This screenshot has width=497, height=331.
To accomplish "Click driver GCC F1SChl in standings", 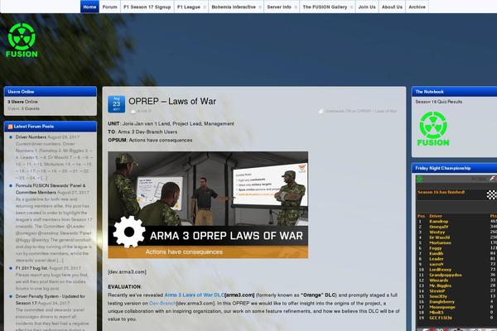I will point(441,318).
